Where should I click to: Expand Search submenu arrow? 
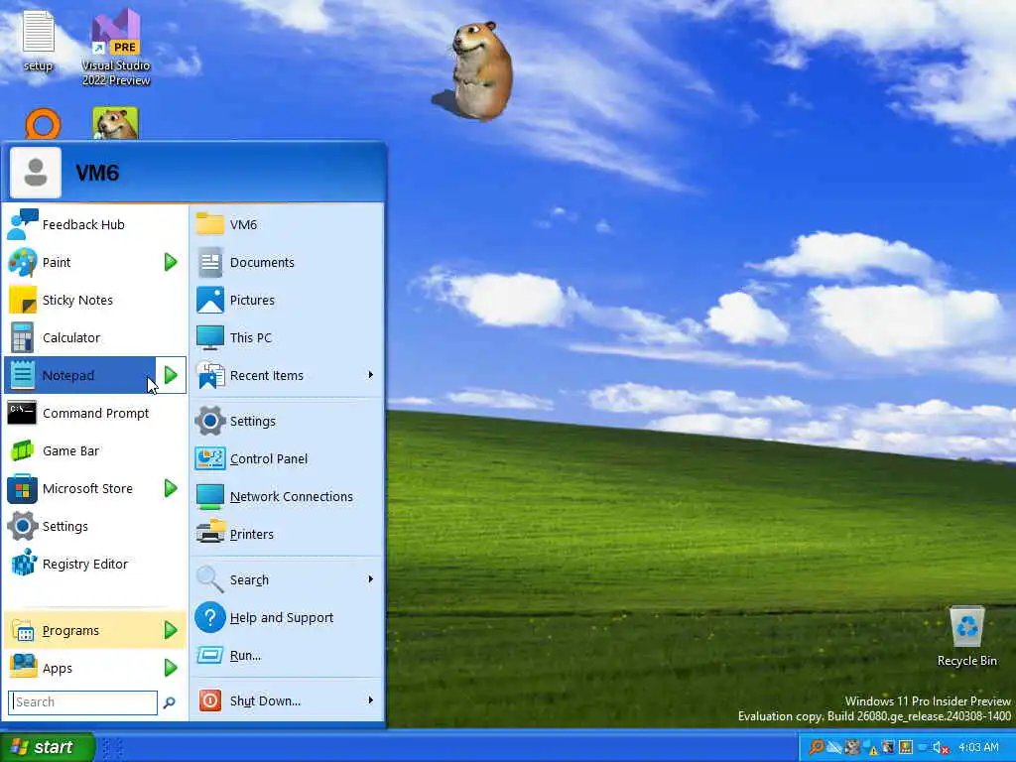pyautogui.click(x=371, y=578)
